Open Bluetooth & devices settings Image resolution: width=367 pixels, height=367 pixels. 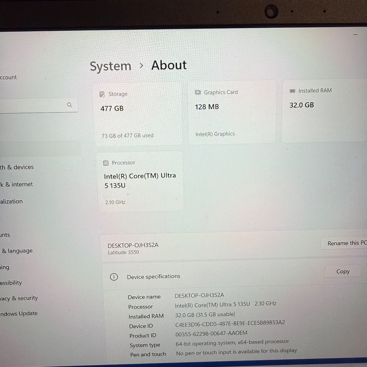pos(17,167)
